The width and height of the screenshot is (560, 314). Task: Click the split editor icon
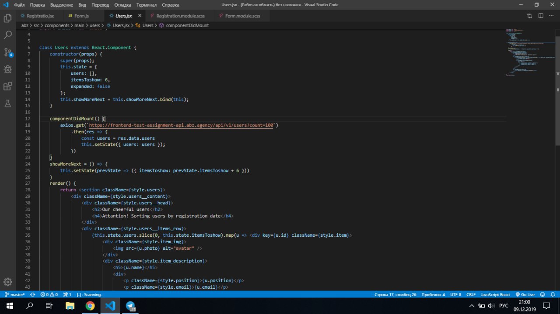pos(541,16)
